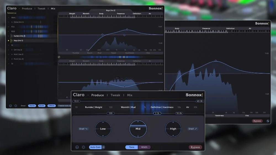Click Freeze Auto Gain in Mix window

65,106
